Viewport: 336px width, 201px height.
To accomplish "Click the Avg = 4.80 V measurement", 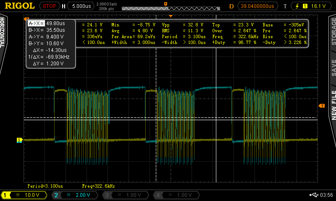I will click(132, 31).
